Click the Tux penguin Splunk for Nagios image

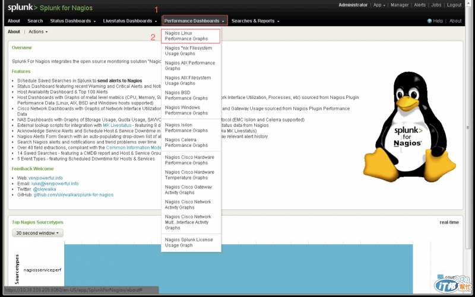(x=409, y=127)
